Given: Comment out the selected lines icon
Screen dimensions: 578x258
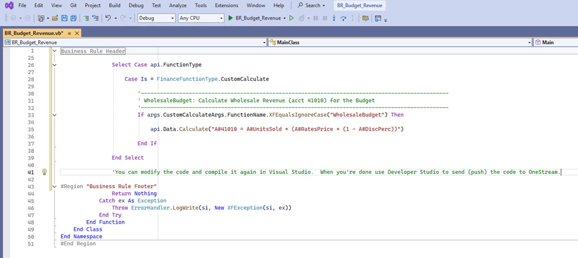Looking at the screenshot, I should click(87, 18).
